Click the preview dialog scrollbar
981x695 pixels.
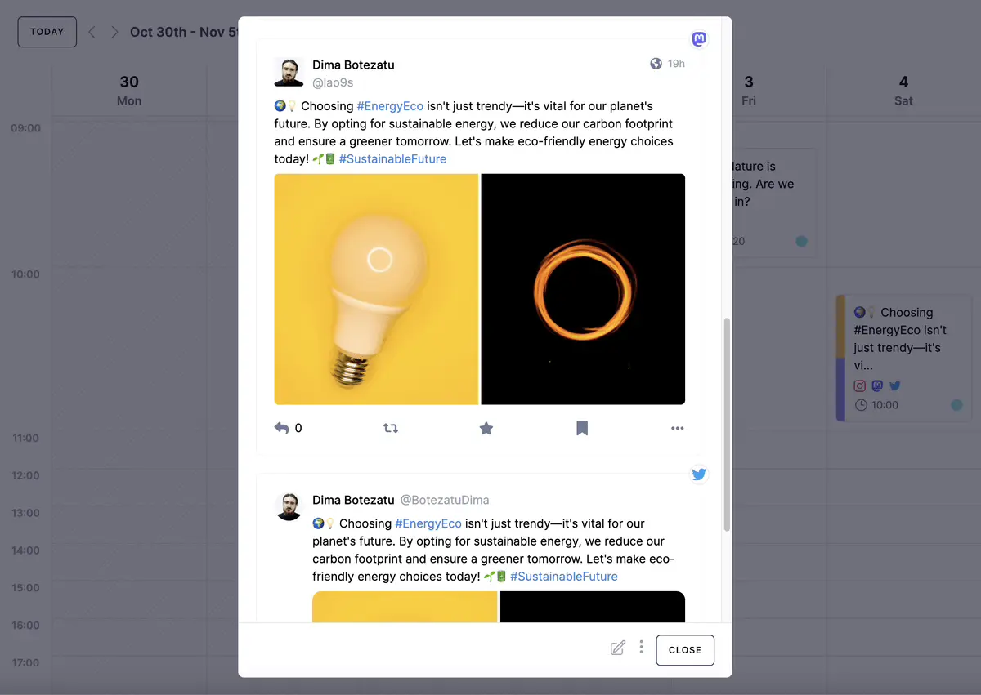(x=727, y=425)
